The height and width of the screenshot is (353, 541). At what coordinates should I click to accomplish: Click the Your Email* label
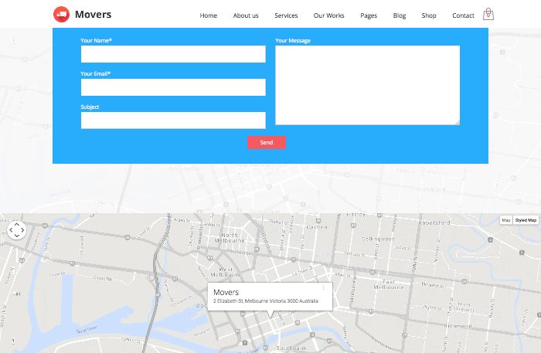(96, 73)
